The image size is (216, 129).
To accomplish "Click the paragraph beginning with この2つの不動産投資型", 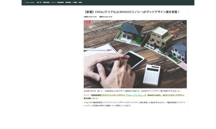I will tap(134, 104).
